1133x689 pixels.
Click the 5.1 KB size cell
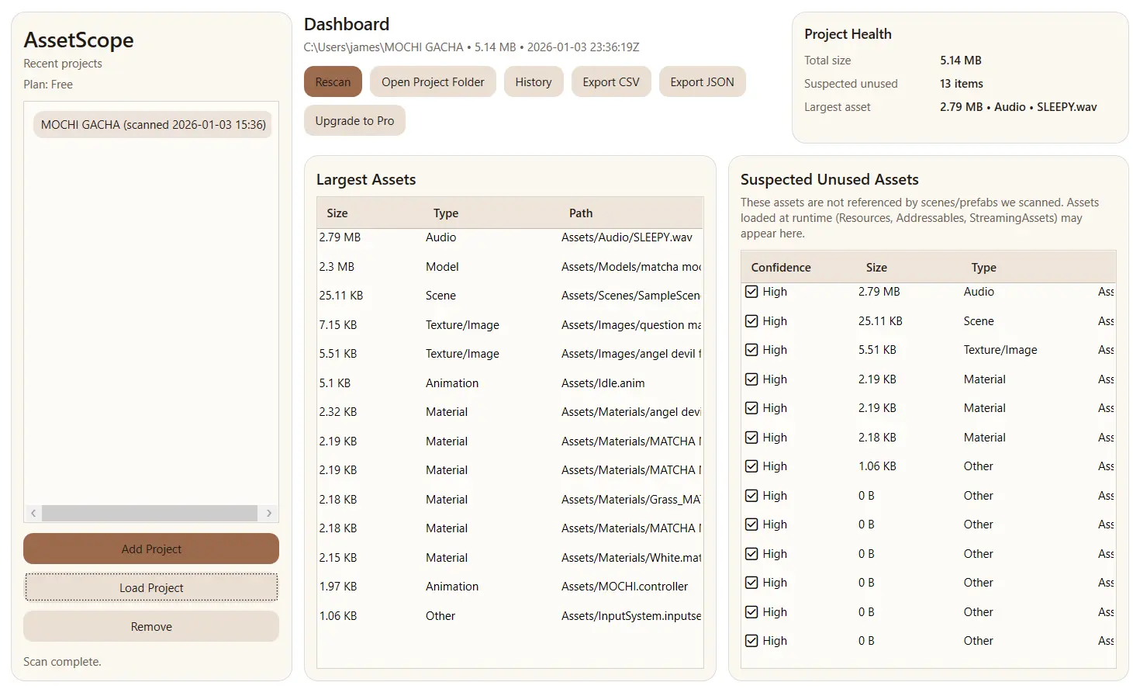tap(335, 383)
